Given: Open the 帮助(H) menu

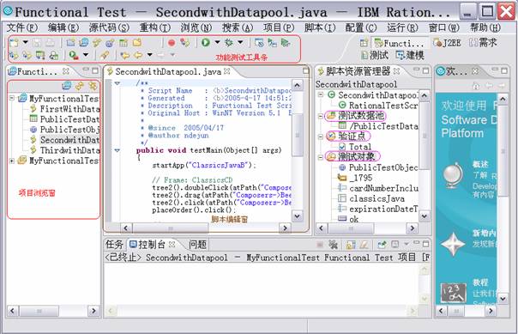Looking at the screenshot, I should (x=485, y=27).
